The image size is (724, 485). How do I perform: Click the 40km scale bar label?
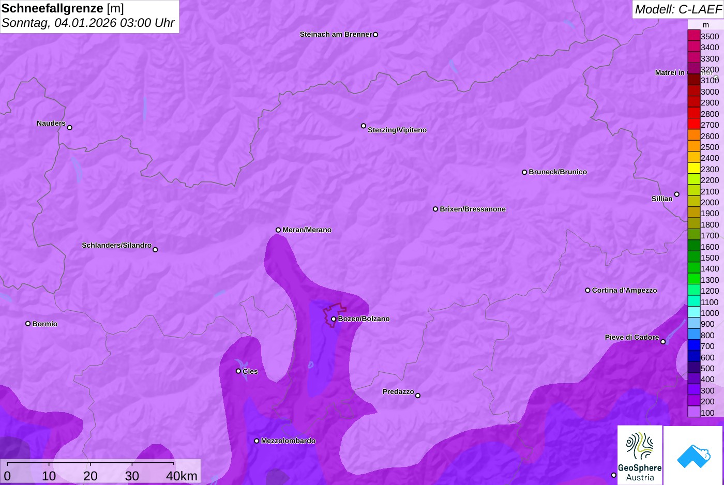[182, 476]
